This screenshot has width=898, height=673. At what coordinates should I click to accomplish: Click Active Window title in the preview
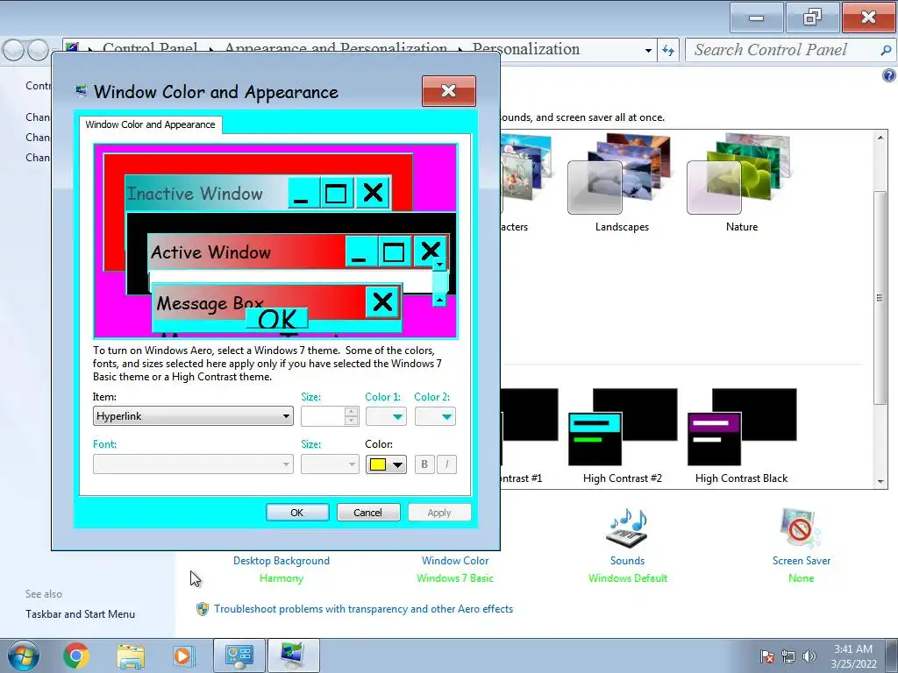click(210, 252)
